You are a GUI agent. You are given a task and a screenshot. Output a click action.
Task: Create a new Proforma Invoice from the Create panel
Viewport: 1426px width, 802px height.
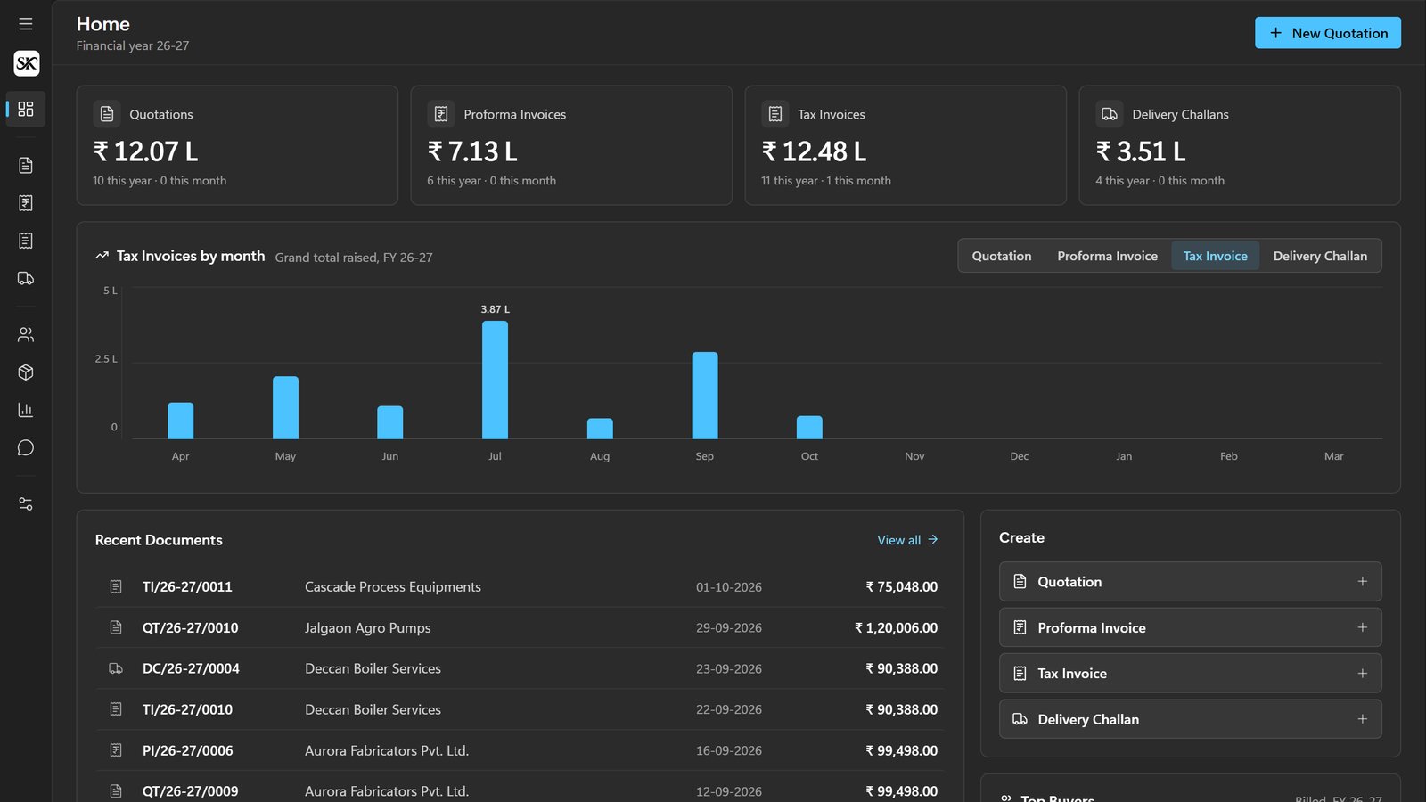tap(1190, 627)
